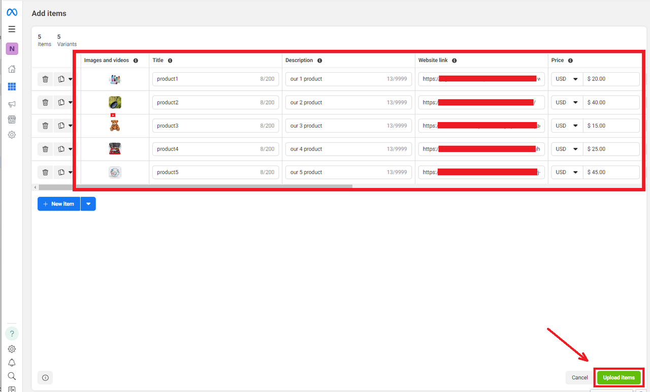Show info for Price column
The height and width of the screenshot is (392, 650).
570,61
